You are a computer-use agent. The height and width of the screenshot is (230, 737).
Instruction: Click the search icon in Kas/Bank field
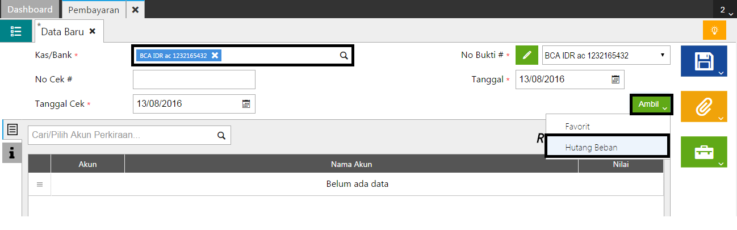pyautogui.click(x=344, y=56)
